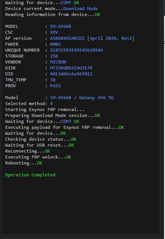The image size is (165, 239).
Task: Click the Starting Exynos FRP removal line
Action: pyautogui.click(x=45, y=109)
